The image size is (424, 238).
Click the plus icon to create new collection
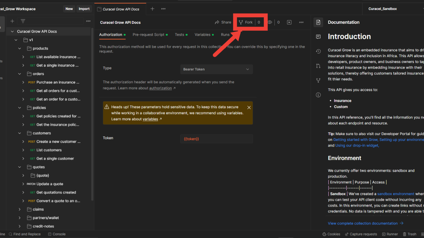point(12,21)
